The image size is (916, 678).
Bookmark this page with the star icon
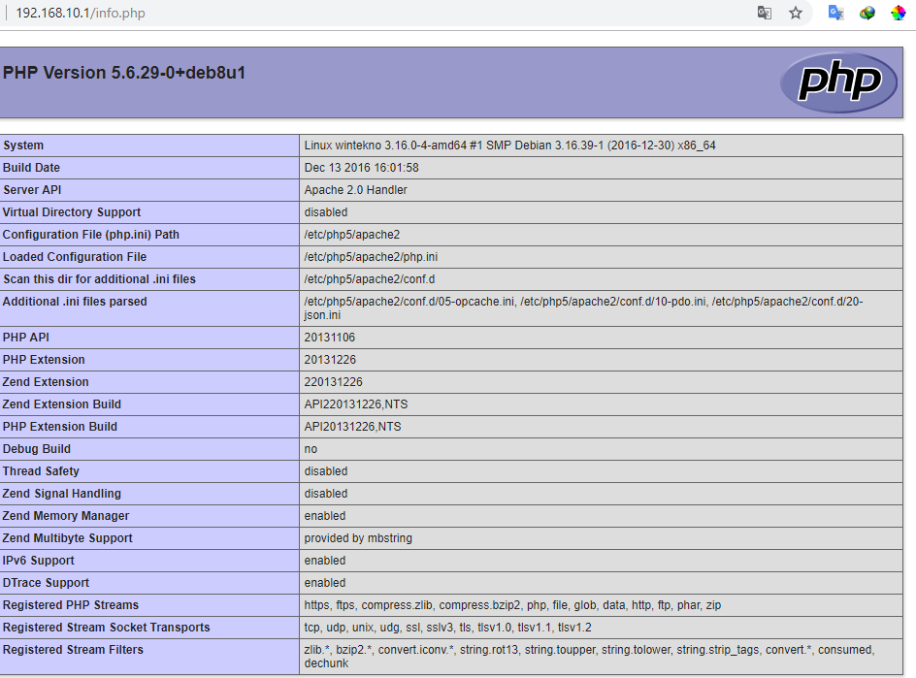(x=796, y=13)
